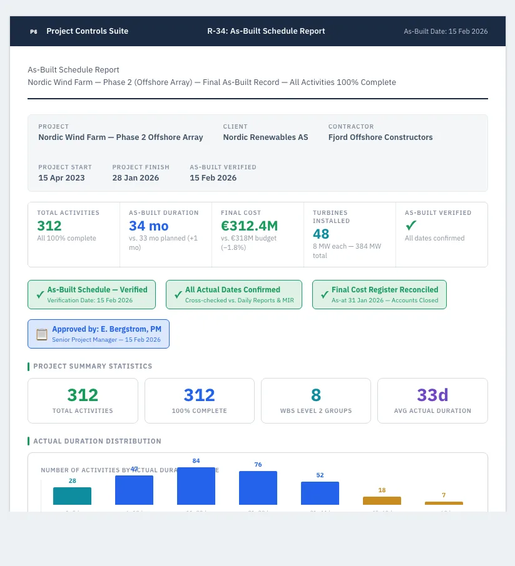This screenshot has width=515, height=566.
Task: Click checkmark icon in As-Built Schedule Verified badge
Action: pos(40,294)
